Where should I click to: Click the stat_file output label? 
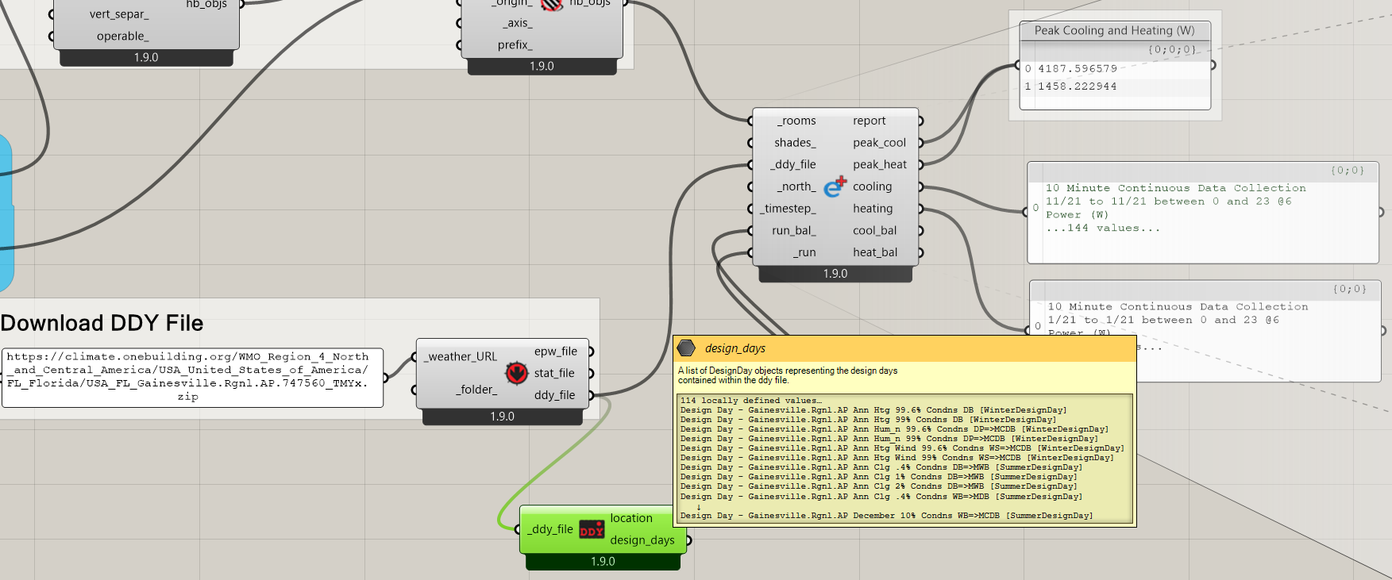click(554, 373)
